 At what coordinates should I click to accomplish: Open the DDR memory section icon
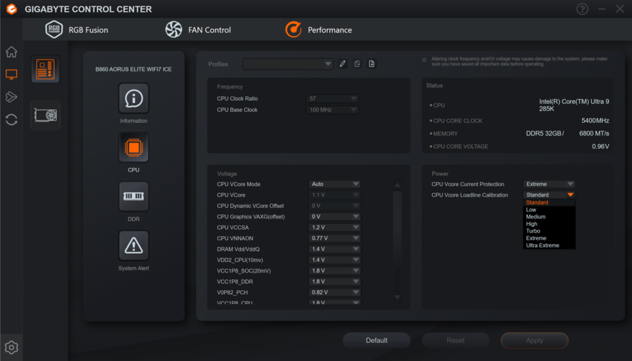tap(133, 197)
